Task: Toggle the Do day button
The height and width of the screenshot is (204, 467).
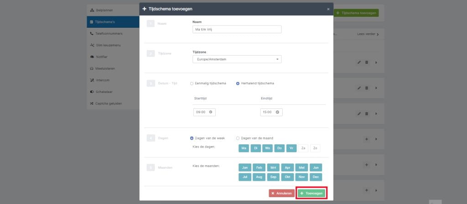Action: point(280,148)
